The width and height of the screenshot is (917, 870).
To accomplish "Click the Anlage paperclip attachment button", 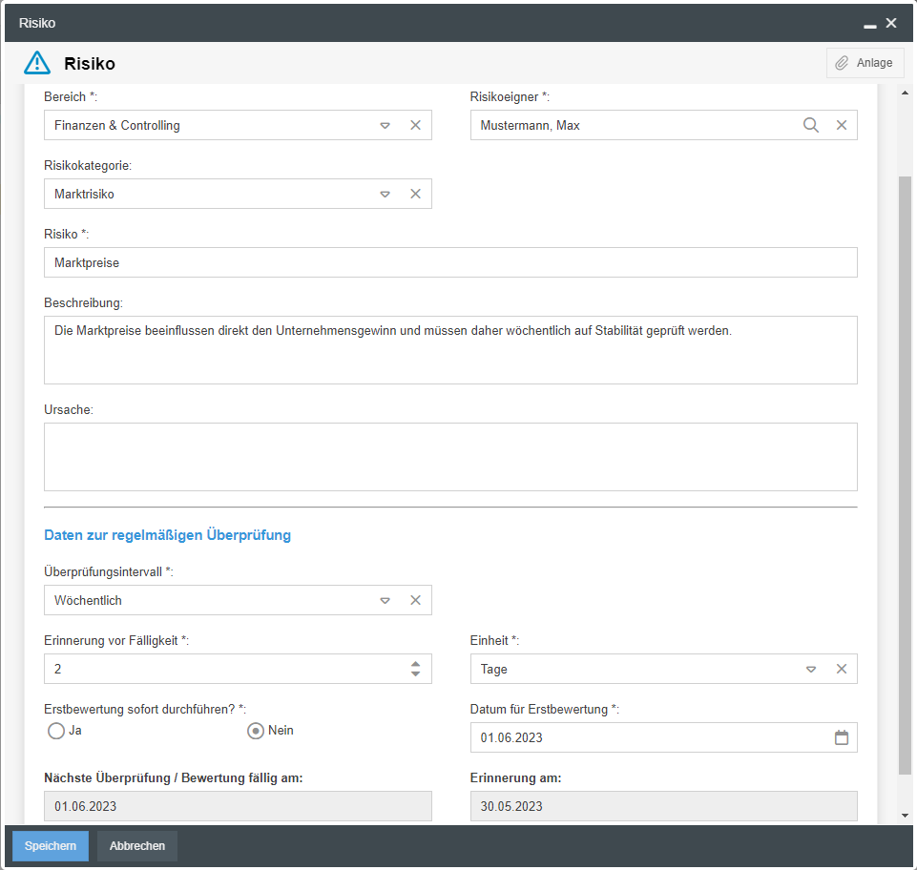I will click(x=865, y=63).
